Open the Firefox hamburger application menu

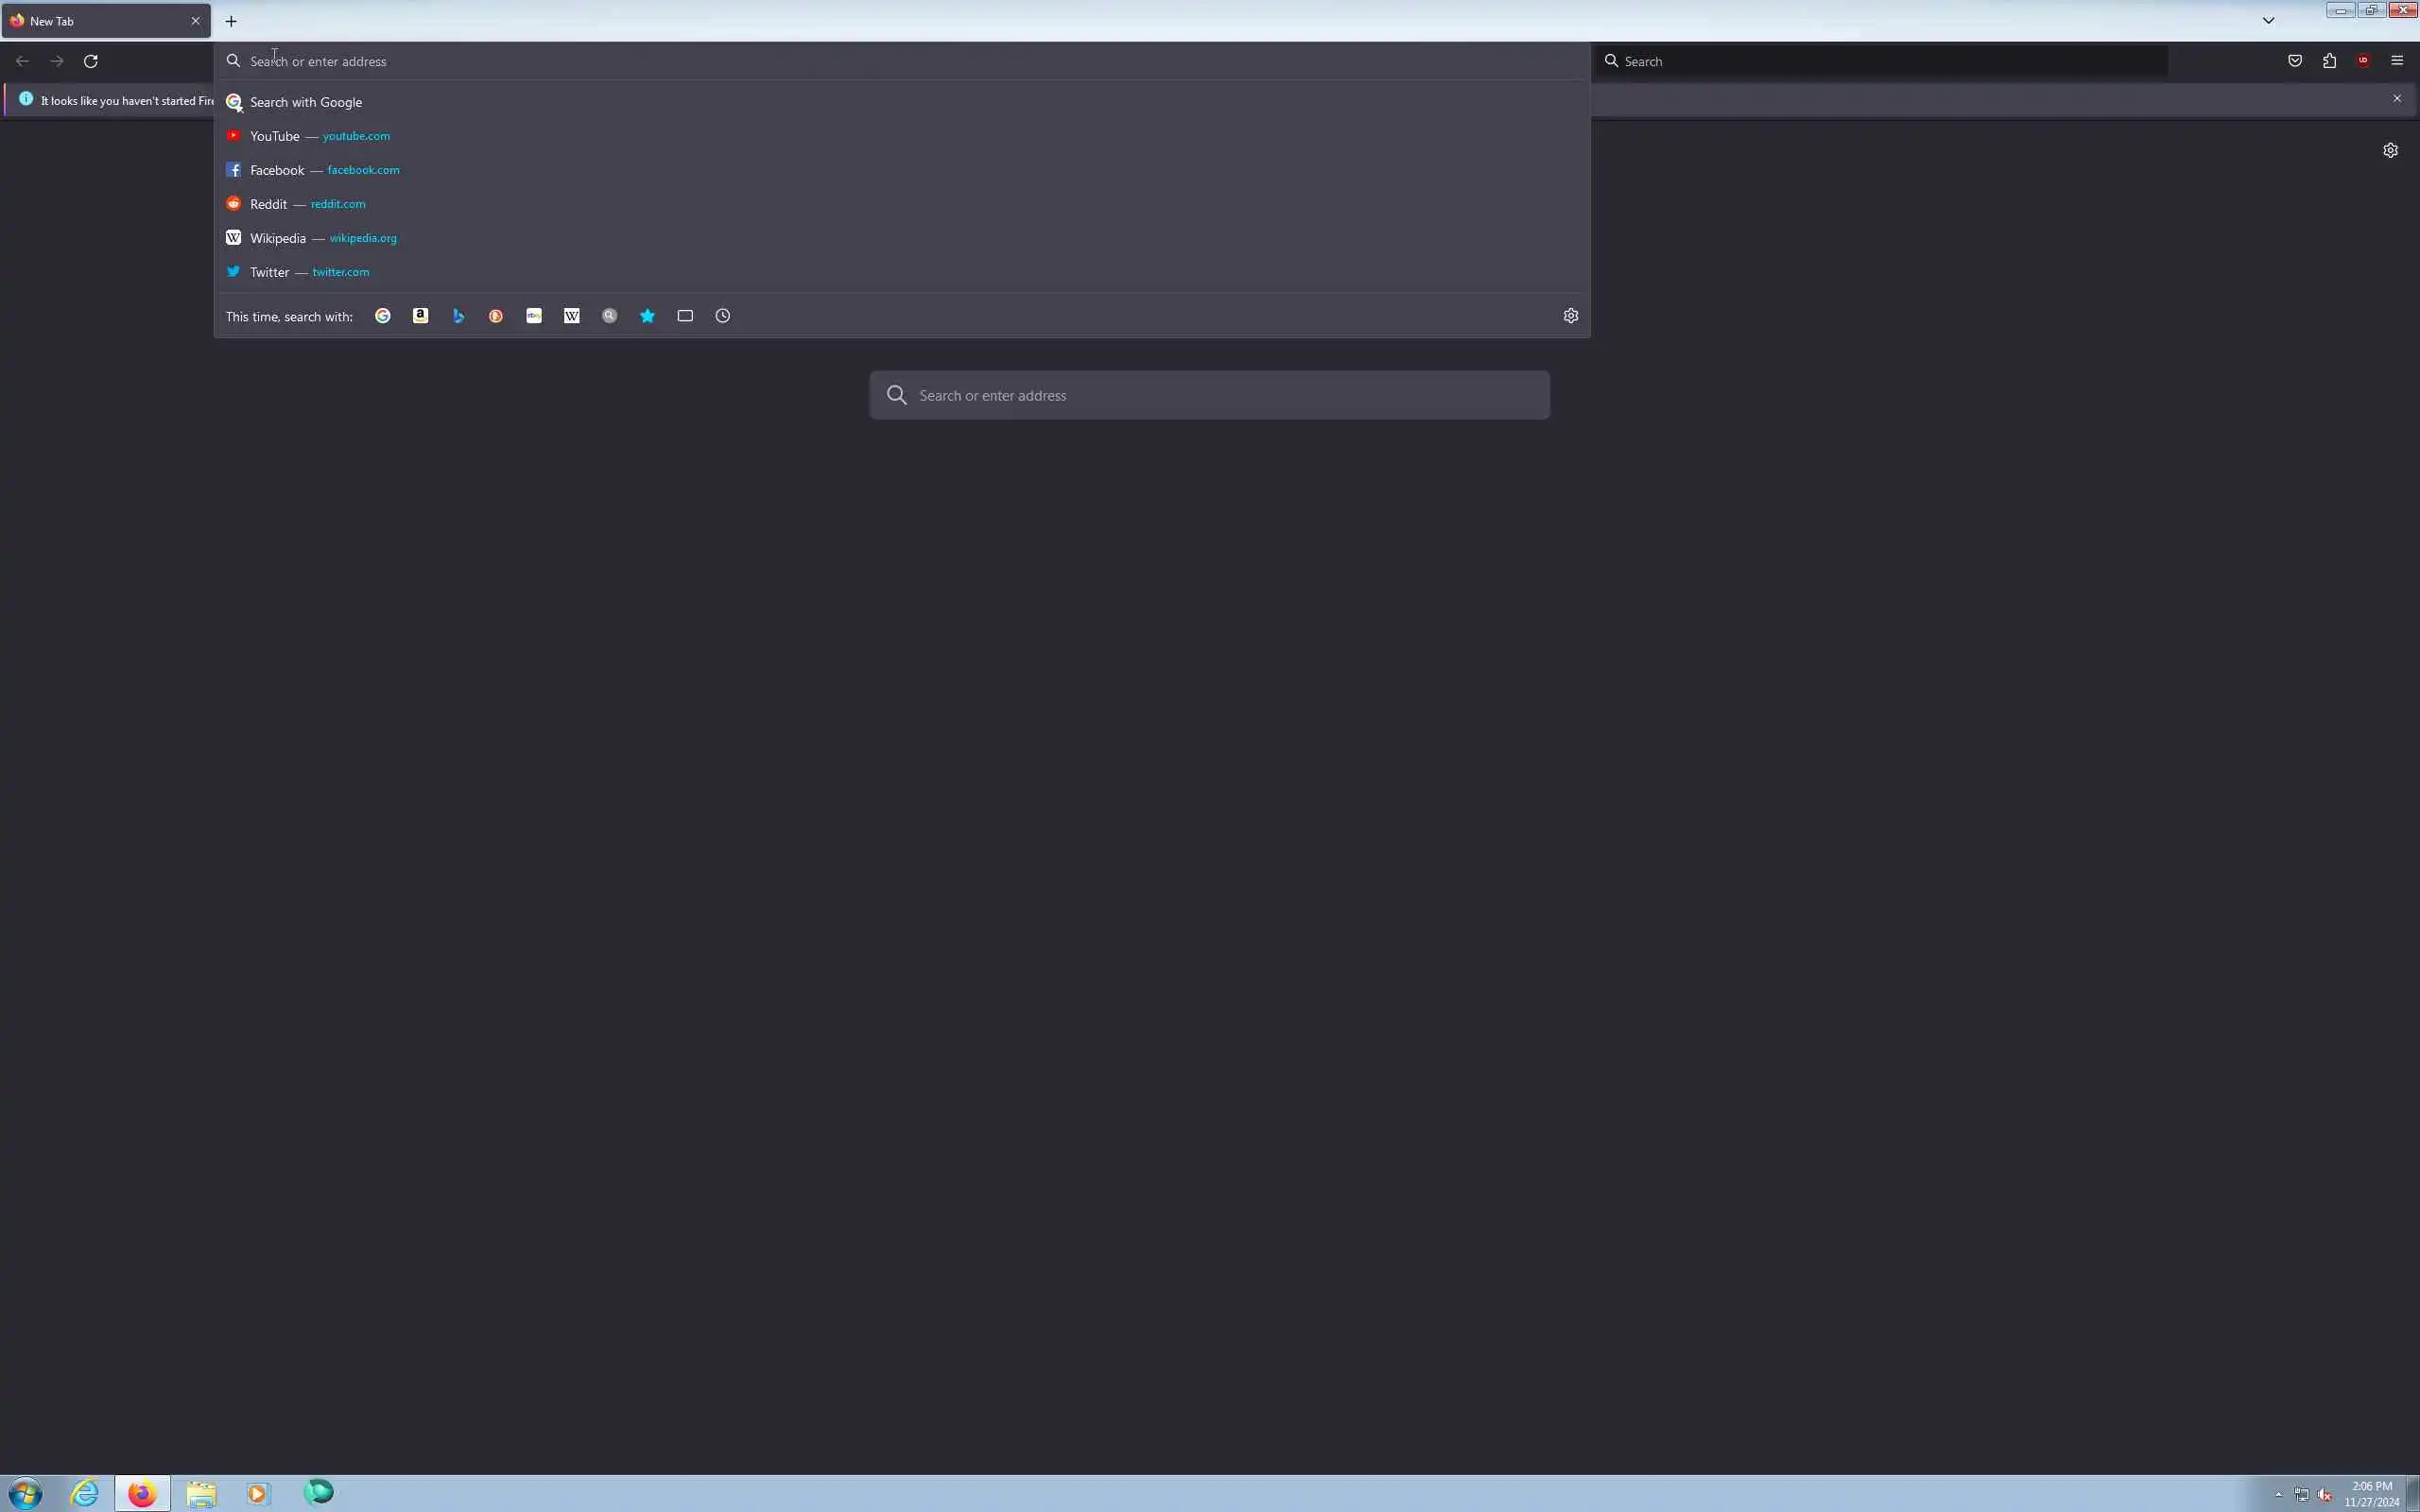tap(2397, 61)
